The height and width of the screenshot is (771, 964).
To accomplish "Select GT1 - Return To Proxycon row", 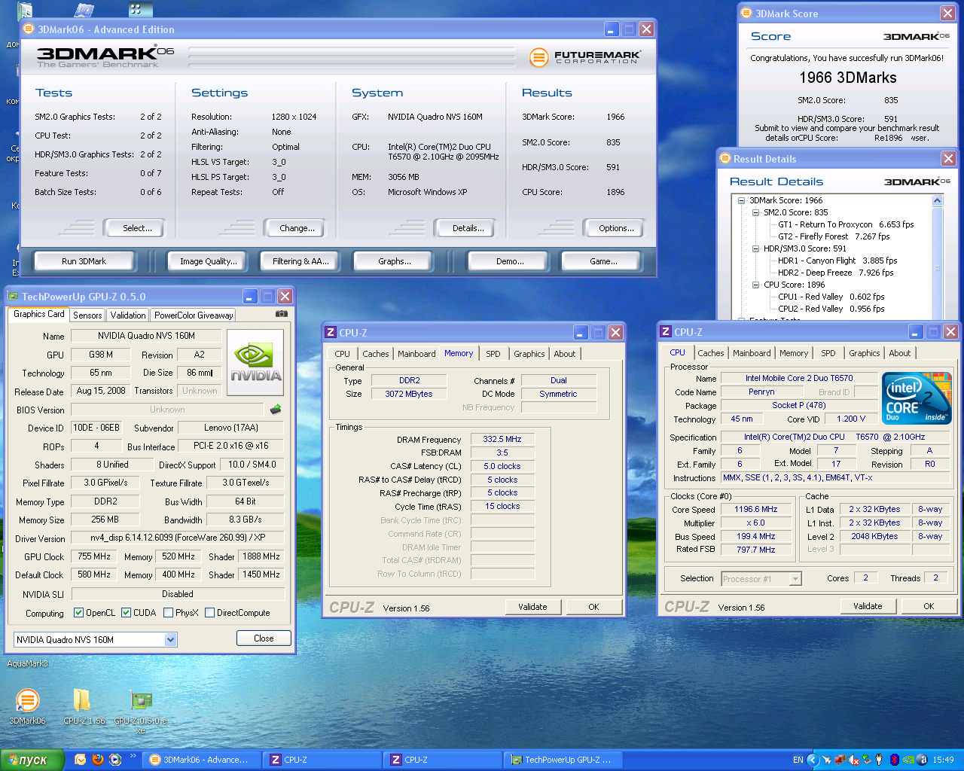I will click(x=846, y=224).
